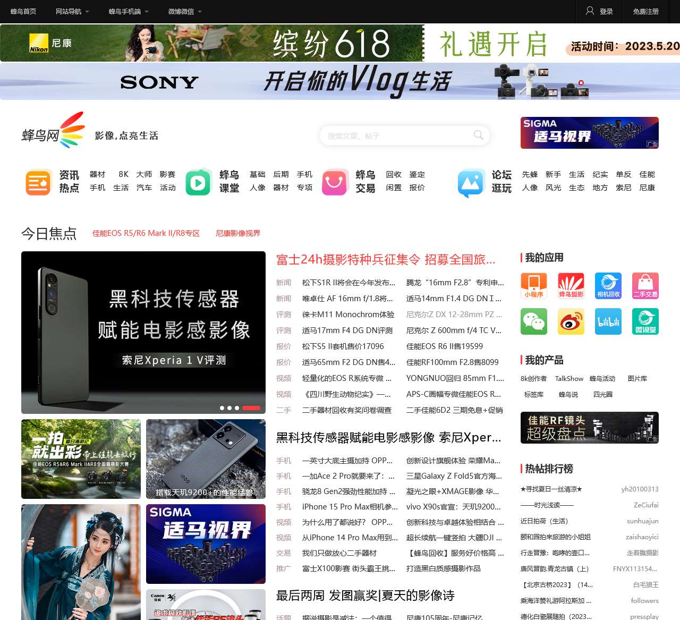
Task: Open the 器材 category under 资讯热点
Action: coord(97,174)
